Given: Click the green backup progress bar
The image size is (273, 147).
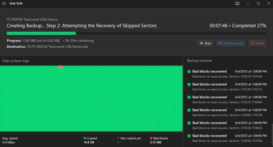Looking at the screenshot, I should coord(41,33).
